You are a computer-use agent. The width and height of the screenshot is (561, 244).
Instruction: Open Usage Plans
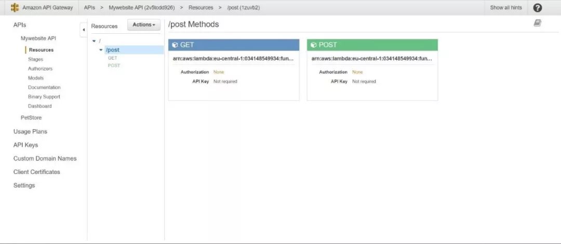(30, 132)
